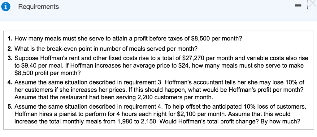This screenshot has height=137, width=317.
Task: Click the $27,270 fixed cost figure
Action: [x=193, y=58]
